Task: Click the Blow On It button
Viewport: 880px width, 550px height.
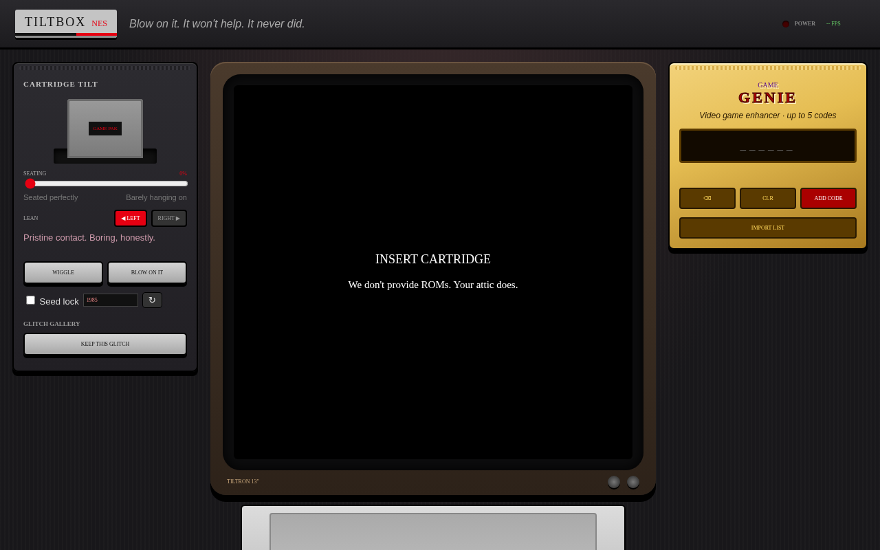Action: [x=147, y=272]
